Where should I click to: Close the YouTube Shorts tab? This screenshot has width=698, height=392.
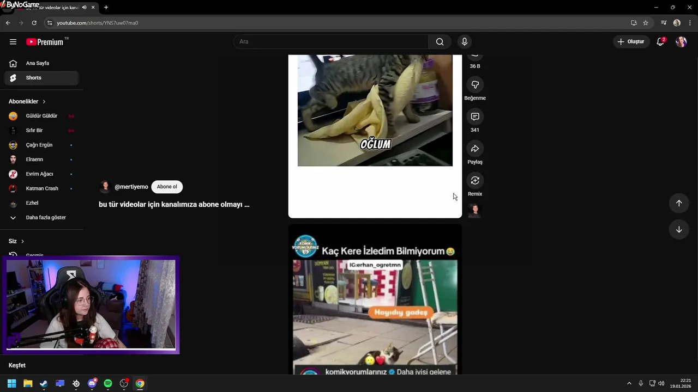pos(93,8)
